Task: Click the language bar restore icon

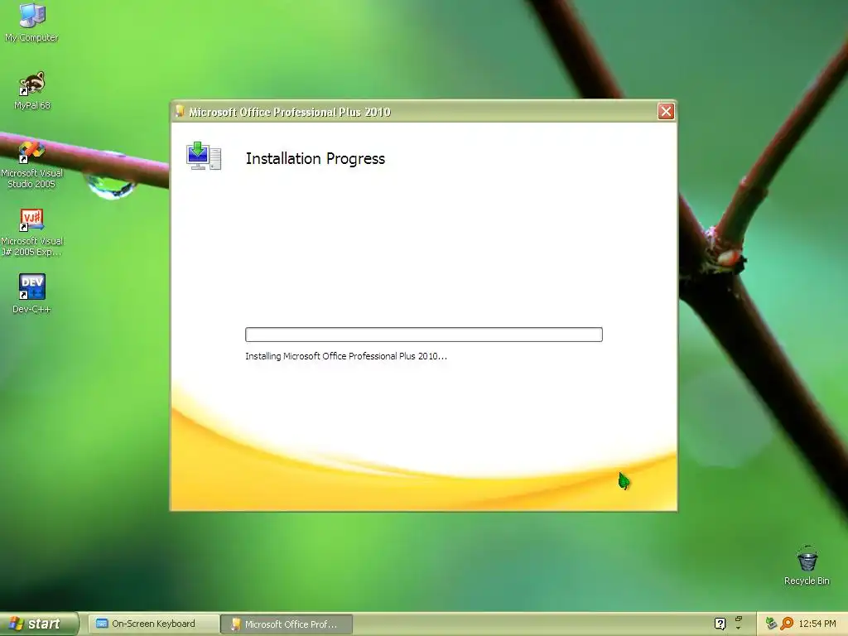Action: [739, 619]
